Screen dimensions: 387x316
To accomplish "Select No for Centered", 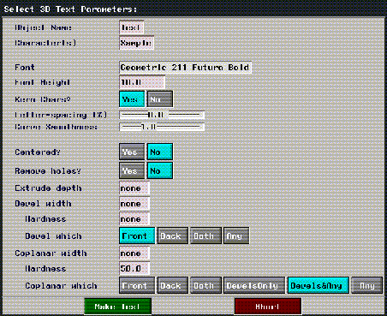I will click(160, 152).
